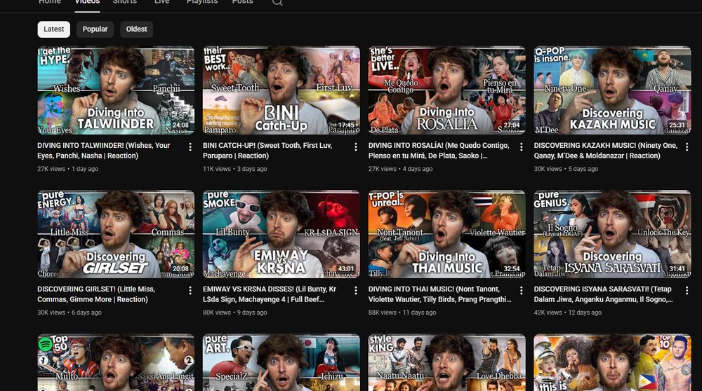Click '80K views • 9 days ago' text

tap(234, 313)
